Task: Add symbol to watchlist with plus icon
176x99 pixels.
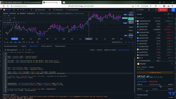Action: (165, 14)
